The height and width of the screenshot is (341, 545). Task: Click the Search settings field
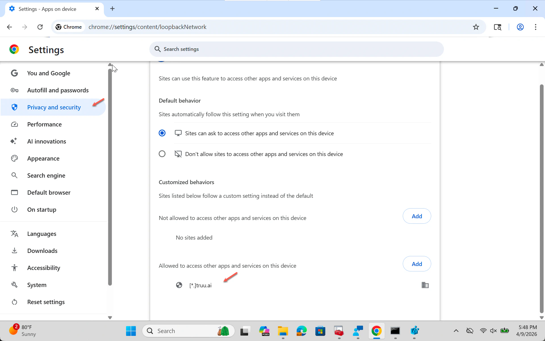(x=296, y=49)
